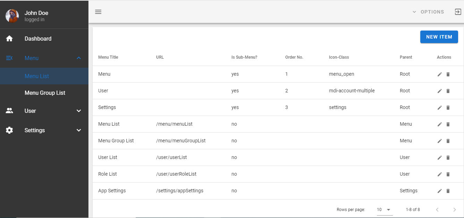Click the logout icon at top right

(x=458, y=12)
